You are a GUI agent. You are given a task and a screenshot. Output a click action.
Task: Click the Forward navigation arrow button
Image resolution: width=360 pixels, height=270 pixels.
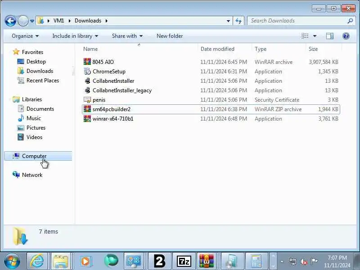coord(23,21)
